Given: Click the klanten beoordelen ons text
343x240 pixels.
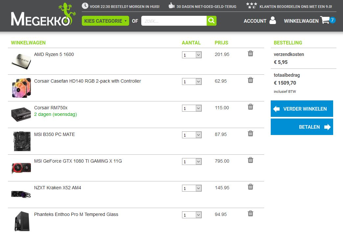Looking at the screenshot, I should coord(296,7).
